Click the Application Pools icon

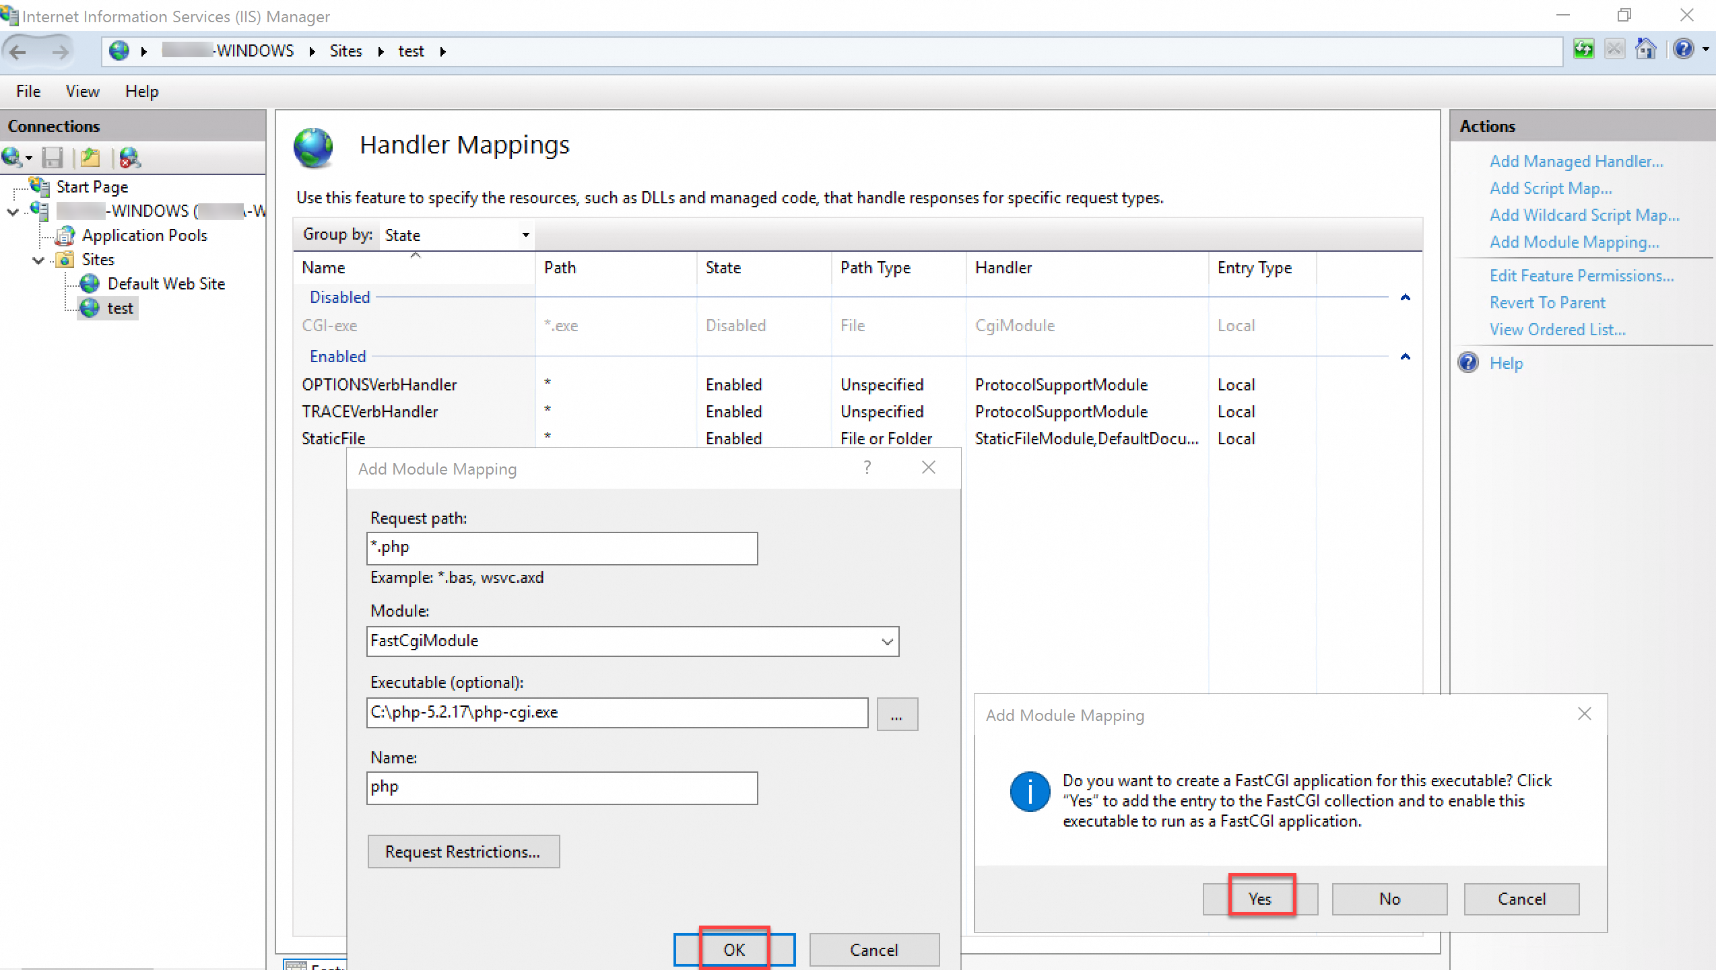[x=65, y=236]
